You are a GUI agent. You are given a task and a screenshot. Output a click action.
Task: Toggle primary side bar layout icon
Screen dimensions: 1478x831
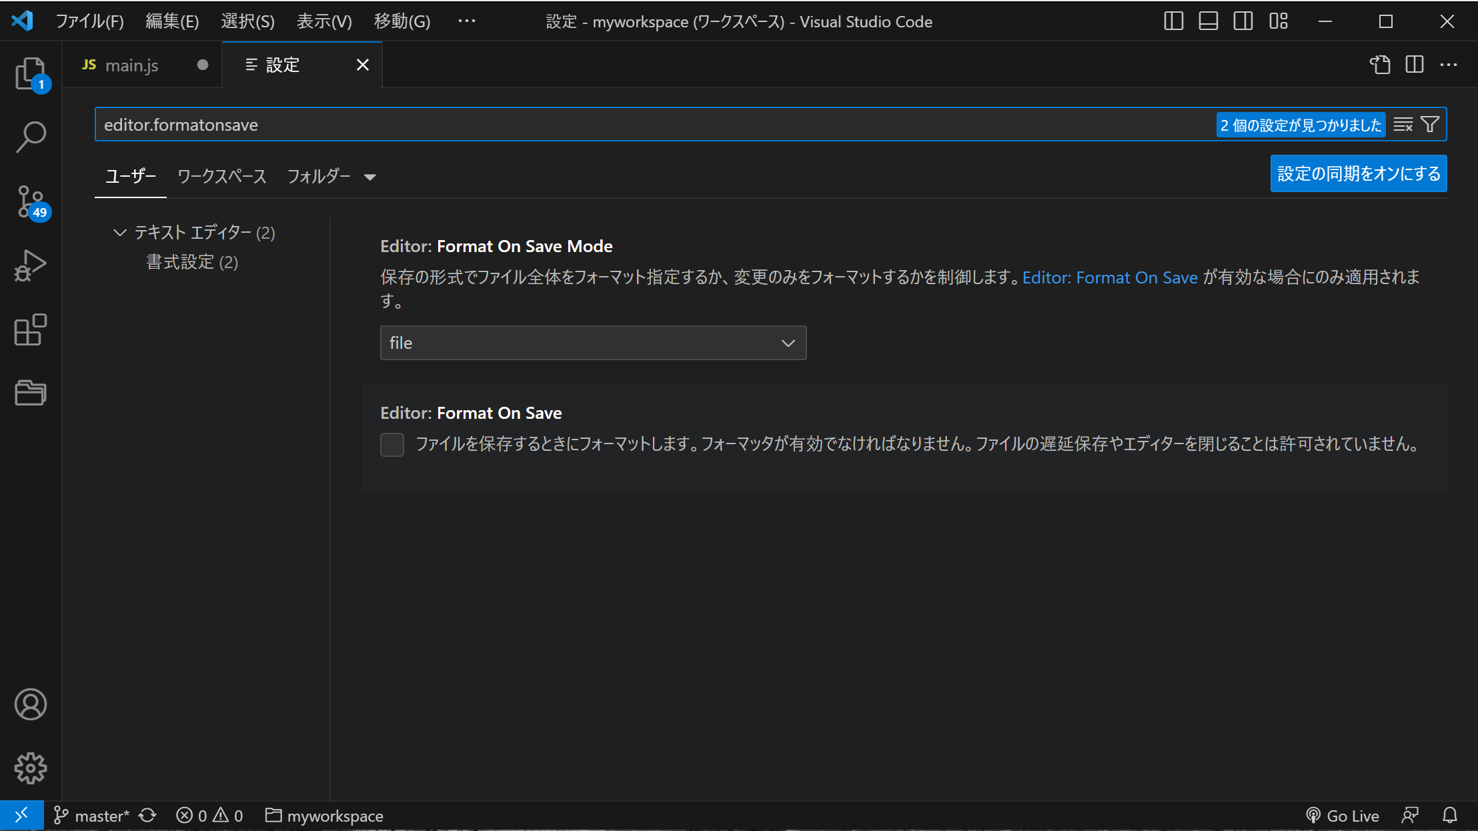pos(1173,21)
